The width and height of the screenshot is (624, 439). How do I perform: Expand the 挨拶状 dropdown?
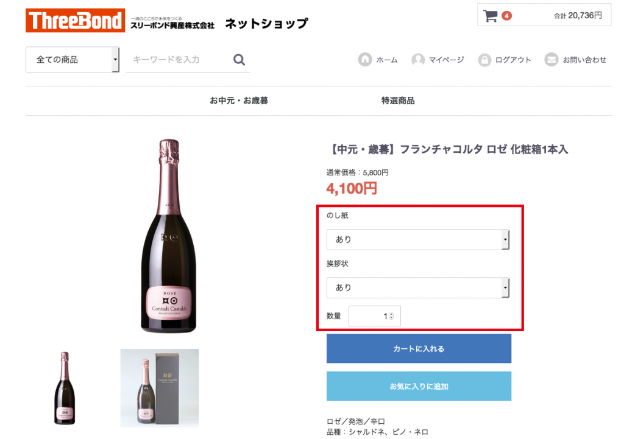click(x=418, y=287)
